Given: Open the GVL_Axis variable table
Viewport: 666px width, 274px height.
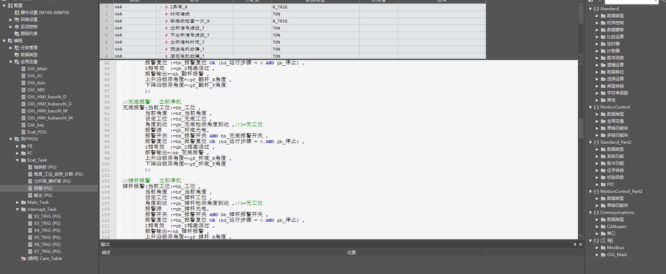Looking at the screenshot, I should (x=36, y=83).
